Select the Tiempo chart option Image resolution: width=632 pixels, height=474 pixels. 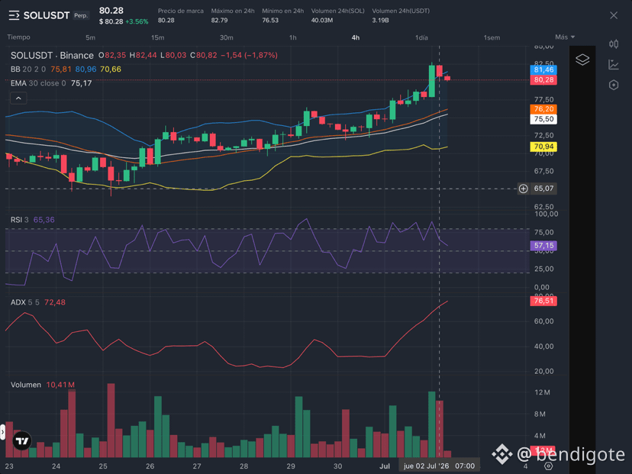coord(18,37)
